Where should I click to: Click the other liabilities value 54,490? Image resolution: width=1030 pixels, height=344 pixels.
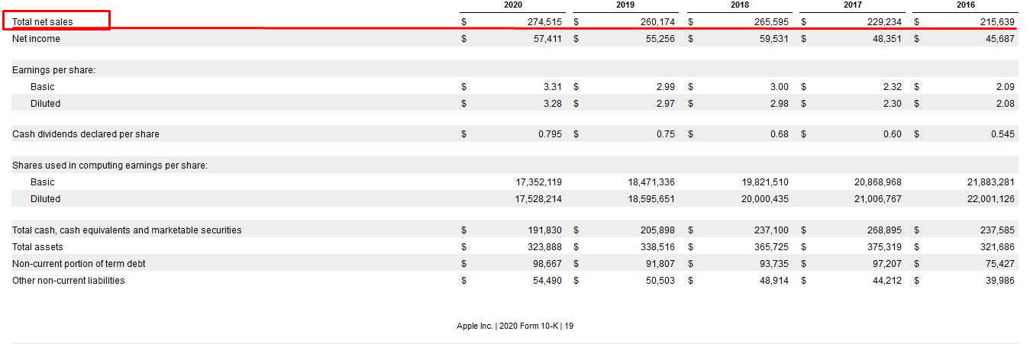point(547,281)
